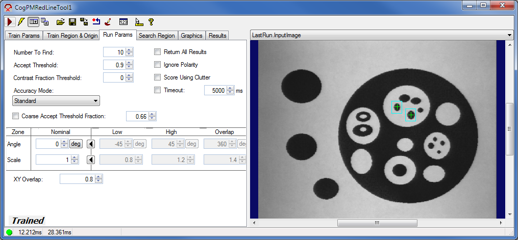The image size is (518, 240).
Task: Click the 123 display icon in toolbar
Action: 123,22
